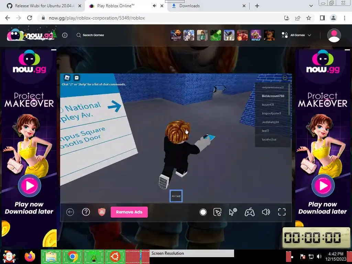Image resolution: width=352 pixels, height=264 pixels.
Task: Select Imgoofyone3 in the player list
Action: [x=273, y=113]
